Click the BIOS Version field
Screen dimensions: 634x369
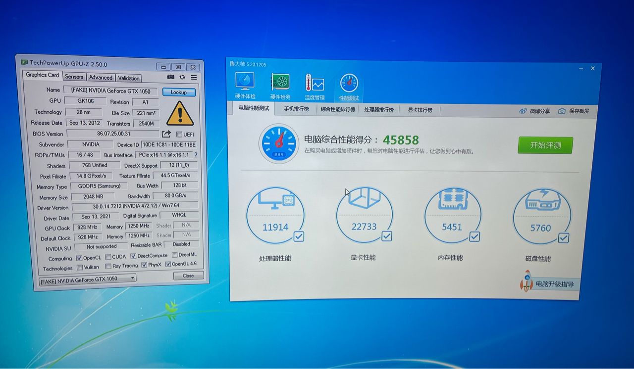113,134
